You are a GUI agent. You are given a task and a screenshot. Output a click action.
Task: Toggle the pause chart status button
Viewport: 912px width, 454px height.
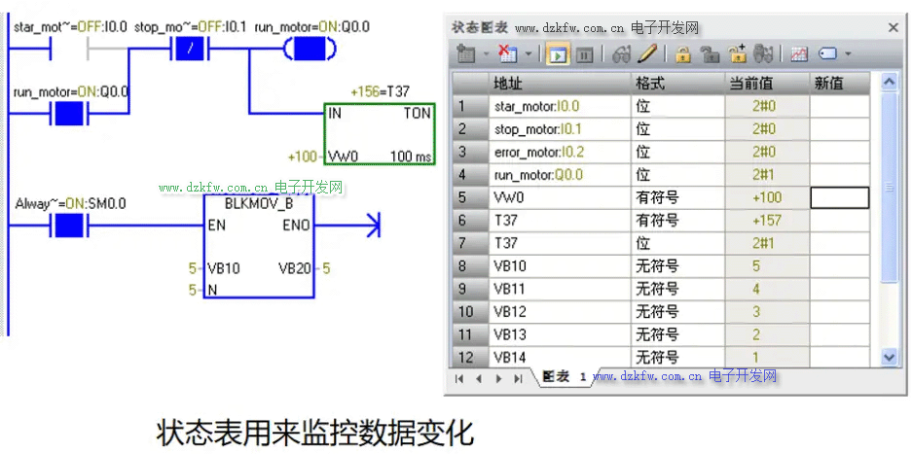point(584,54)
